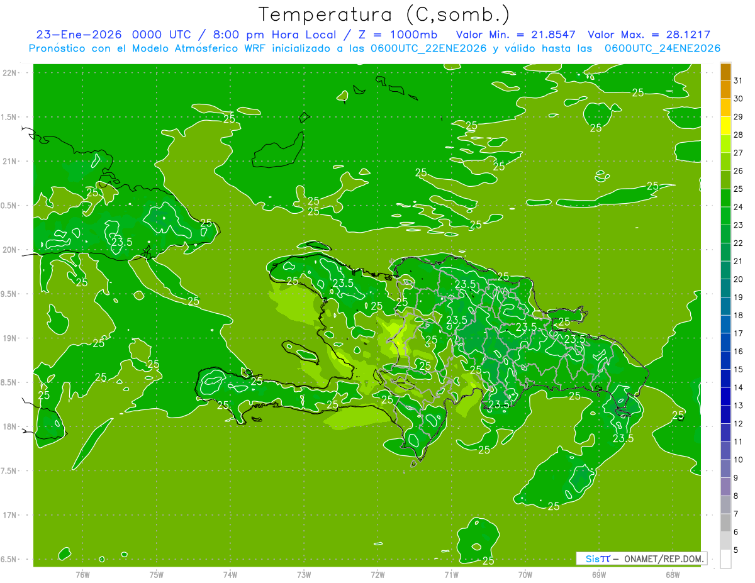Click the "21N" latitude axis label
This screenshot has width=755, height=583.
(x=9, y=162)
